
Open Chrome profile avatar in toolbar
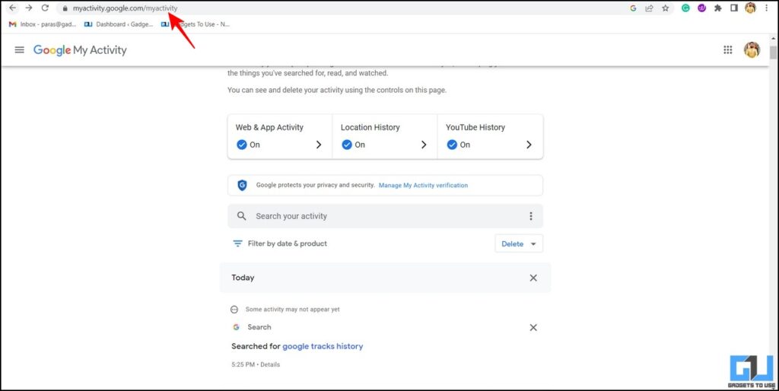point(750,8)
